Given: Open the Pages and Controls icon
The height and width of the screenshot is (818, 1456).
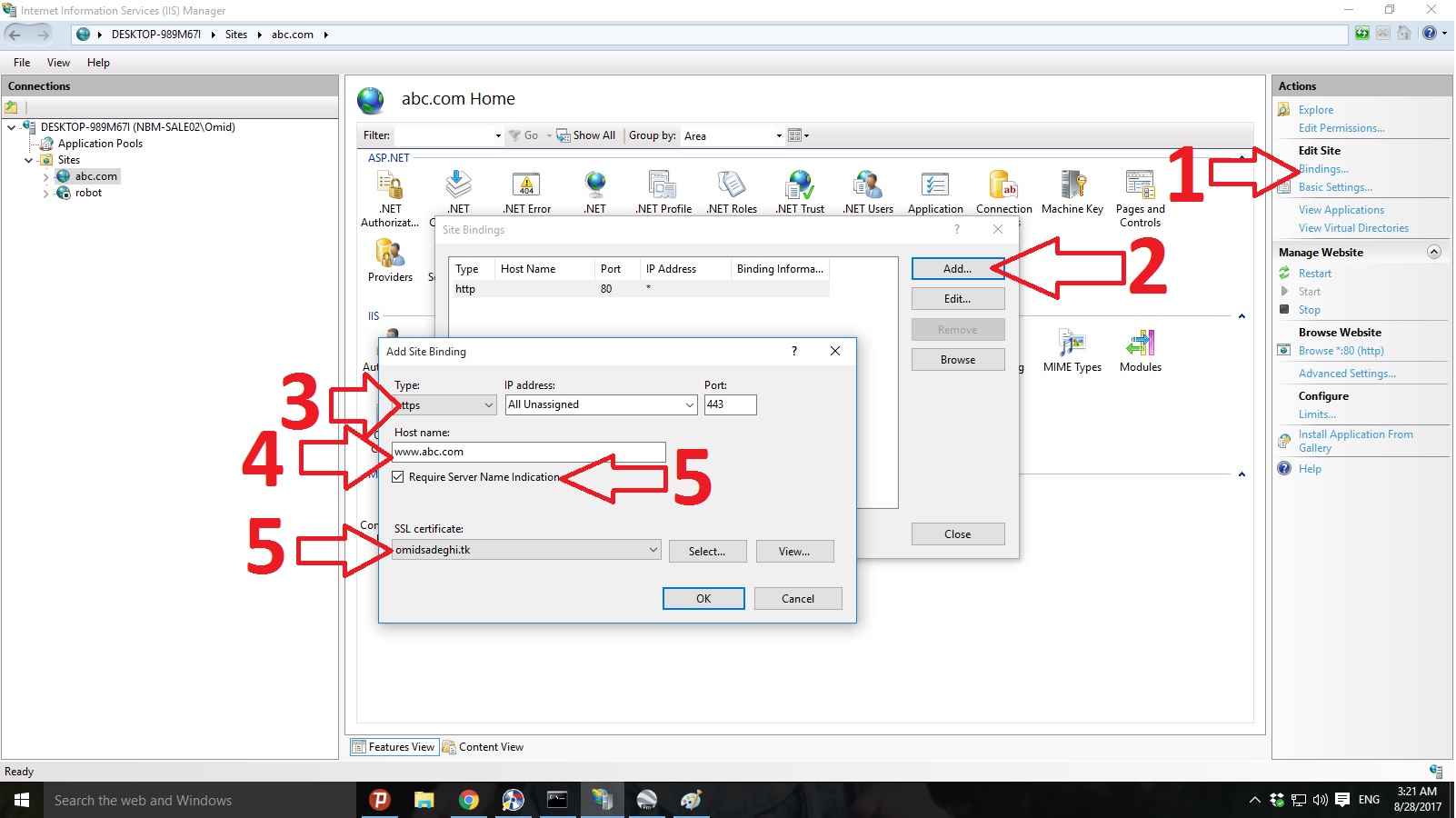Looking at the screenshot, I should point(1140,198).
